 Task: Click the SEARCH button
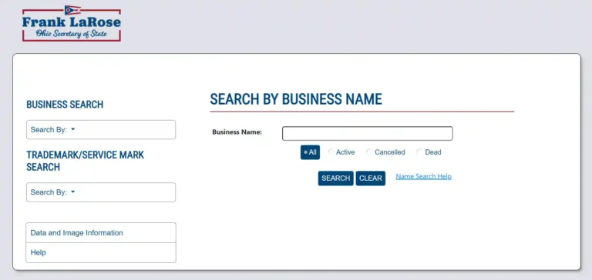coord(335,178)
